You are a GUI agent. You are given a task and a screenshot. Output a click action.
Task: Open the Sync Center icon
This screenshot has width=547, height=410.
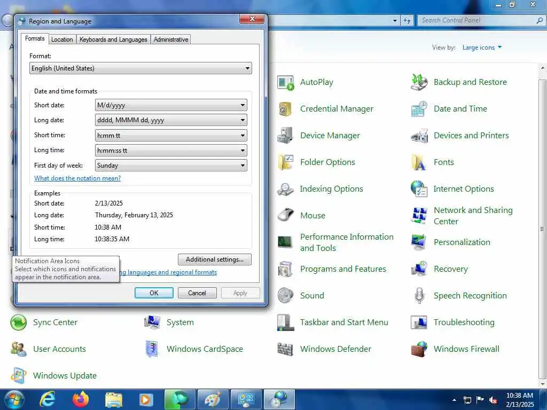pyautogui.click(x=19, y=322)
